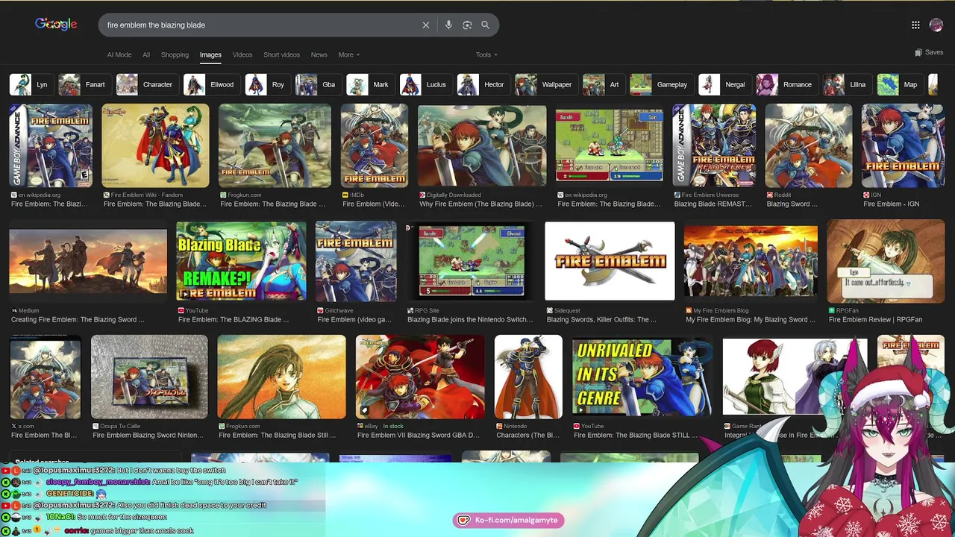Viewport: 955px width, 537px height.
Task: Open Ko-fi.com/amalgamyte overlay link
Action: (508, 520)
